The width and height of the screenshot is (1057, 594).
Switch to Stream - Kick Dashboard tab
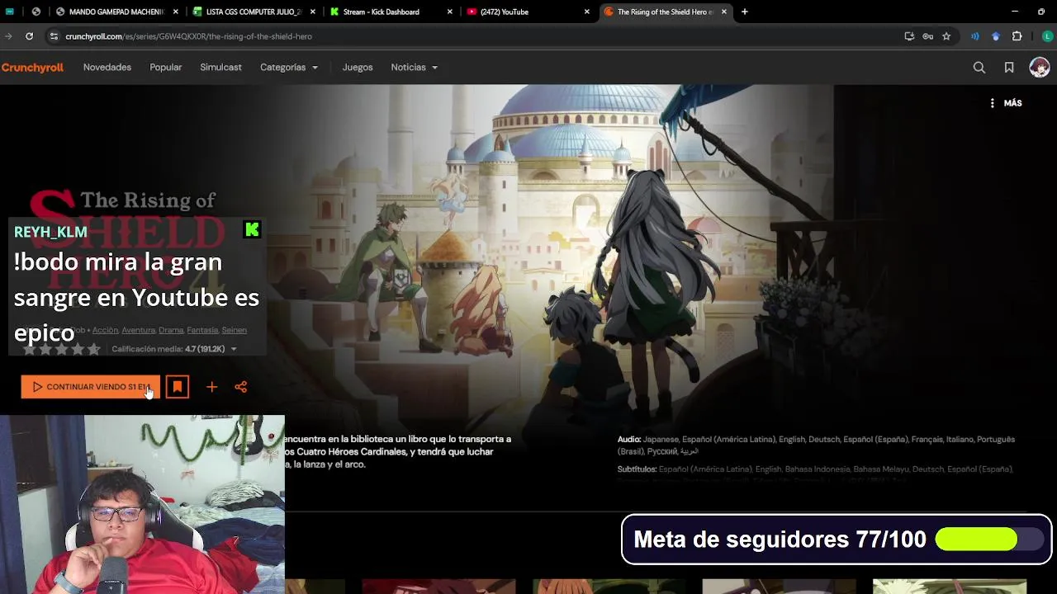[x=391, y=12]
